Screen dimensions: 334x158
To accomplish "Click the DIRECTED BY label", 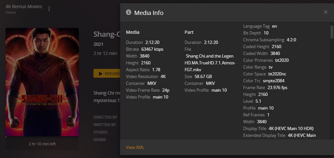I will [x=105, y=117].
